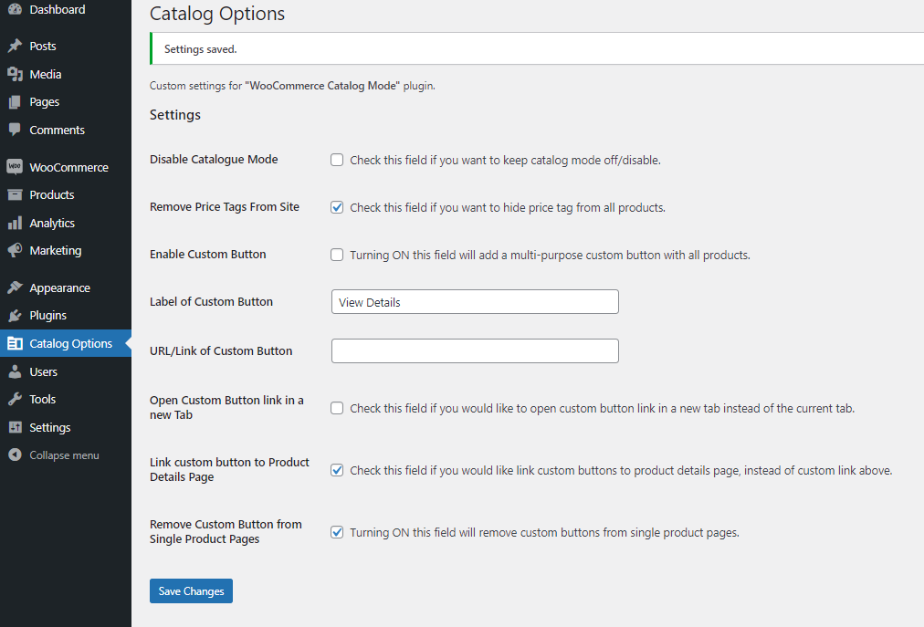Select the Plugins icon
924x627 pixels.
(16, 315)
